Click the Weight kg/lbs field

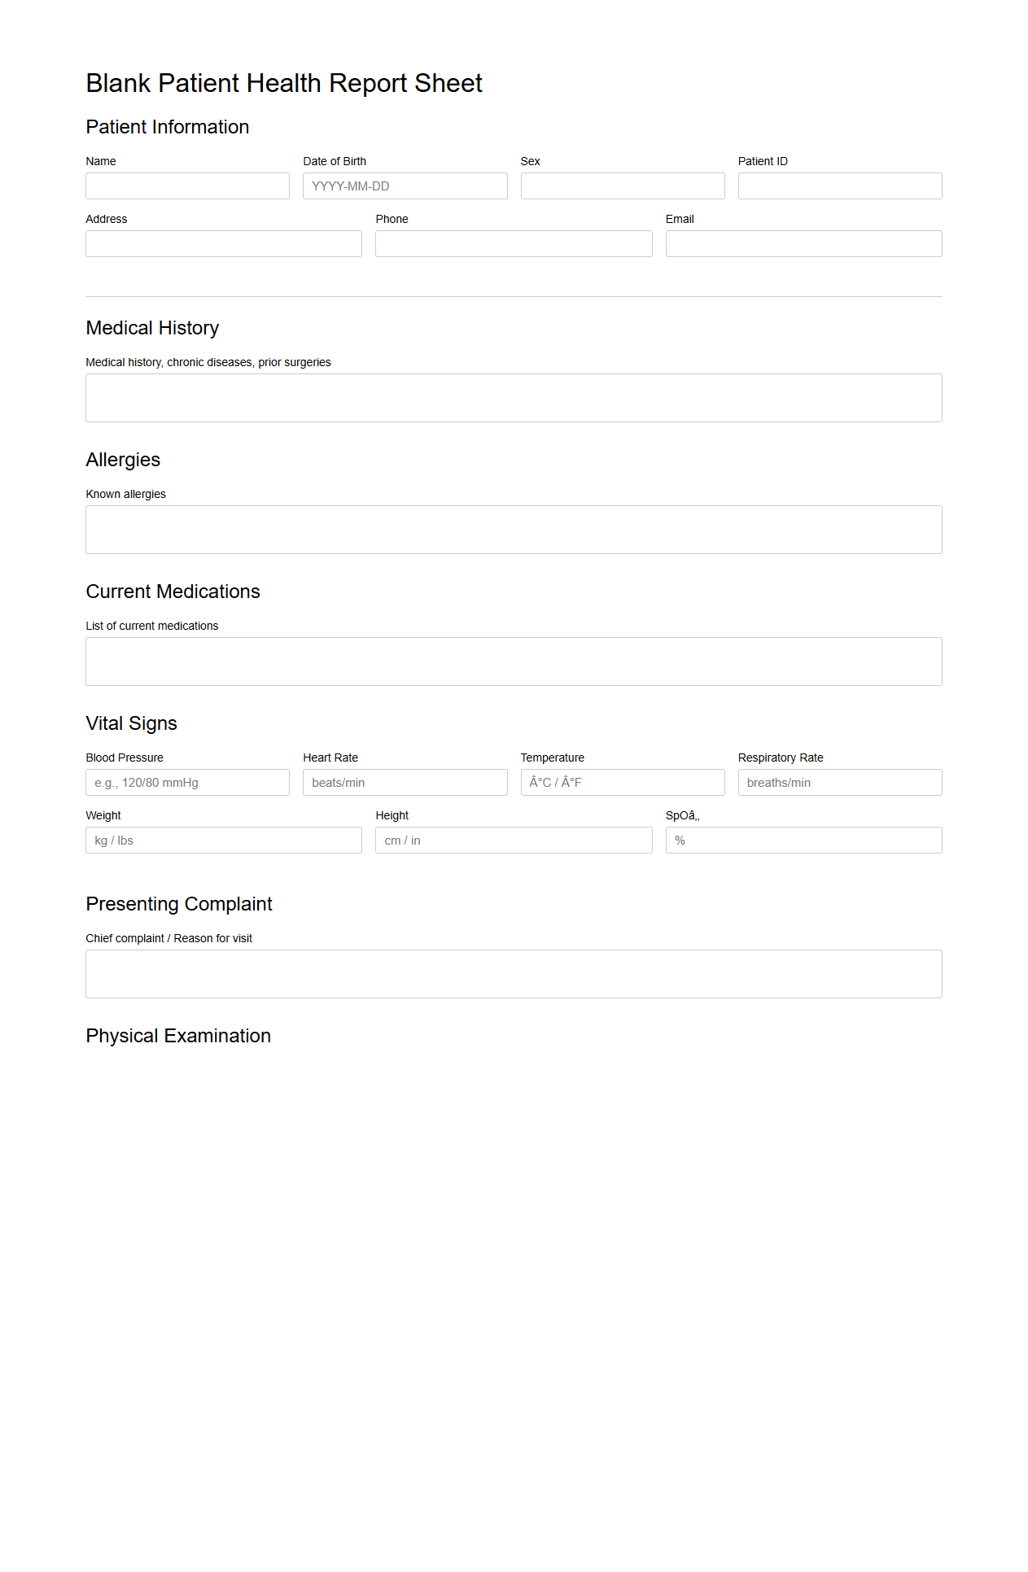click(223, 840)
